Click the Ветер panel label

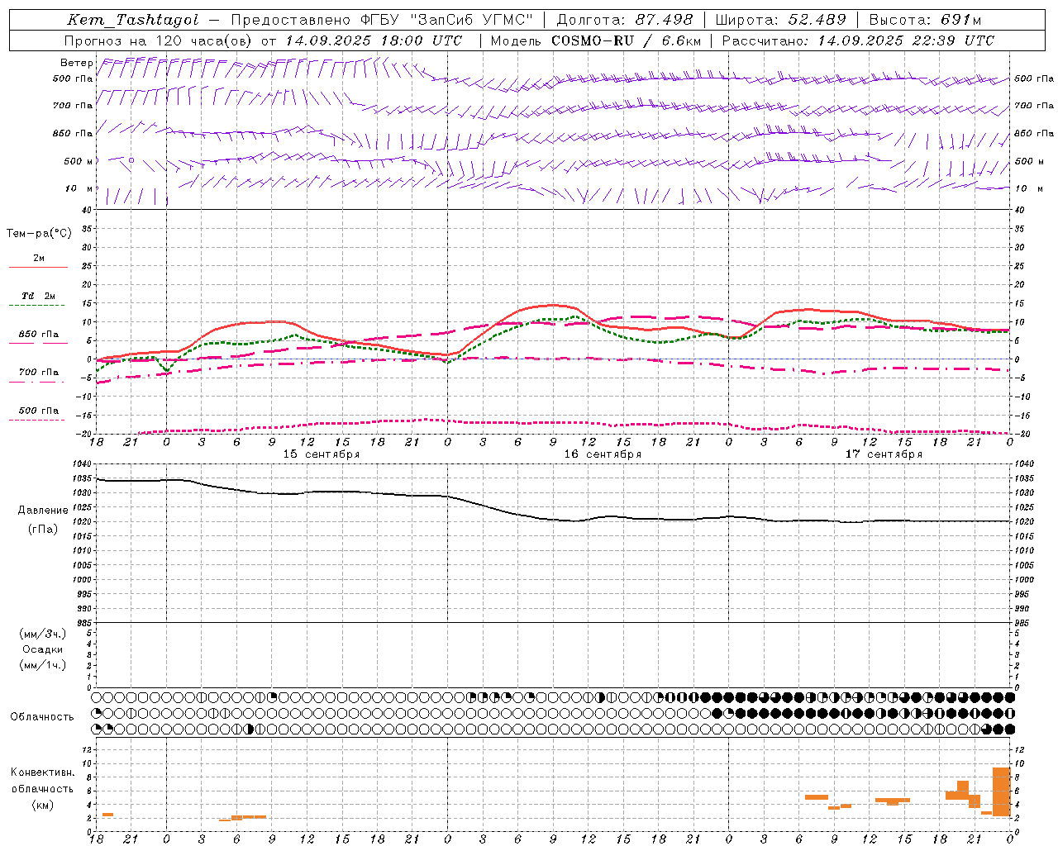click(76, 63)
